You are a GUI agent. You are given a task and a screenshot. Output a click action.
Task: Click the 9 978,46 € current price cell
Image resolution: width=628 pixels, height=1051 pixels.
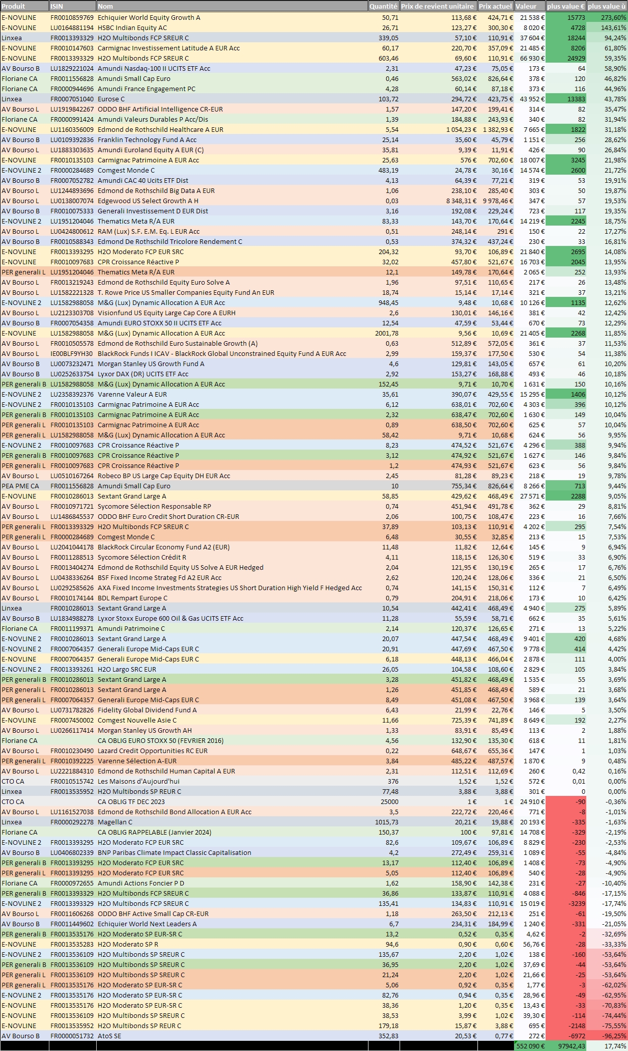496,201
